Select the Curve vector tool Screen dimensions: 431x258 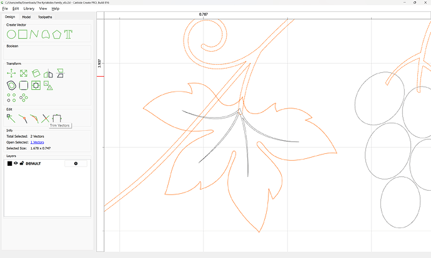coord(46,34)
